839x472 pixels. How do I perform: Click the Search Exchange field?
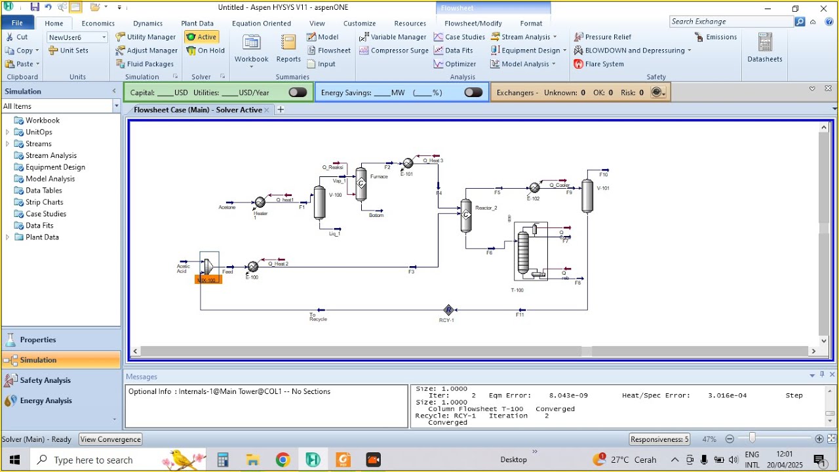click(732, 22)
